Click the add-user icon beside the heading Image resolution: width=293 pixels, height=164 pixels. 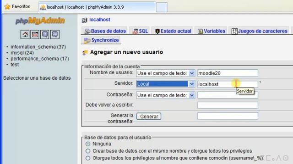click(85, 53)
